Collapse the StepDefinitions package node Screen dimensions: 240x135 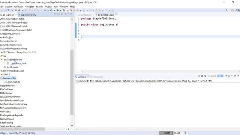pos(1,60)
